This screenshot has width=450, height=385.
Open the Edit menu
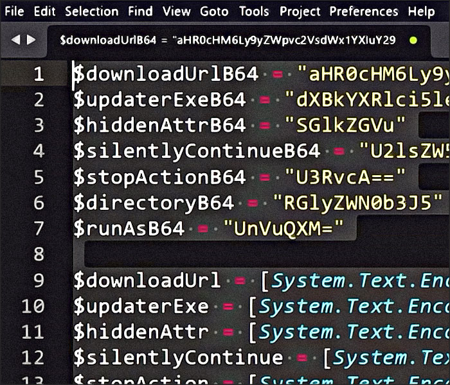coord(44,12)
